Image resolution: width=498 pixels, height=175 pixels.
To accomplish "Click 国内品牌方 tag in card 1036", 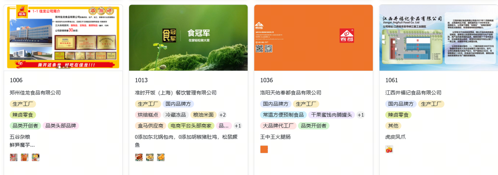I will coord(276,104).
